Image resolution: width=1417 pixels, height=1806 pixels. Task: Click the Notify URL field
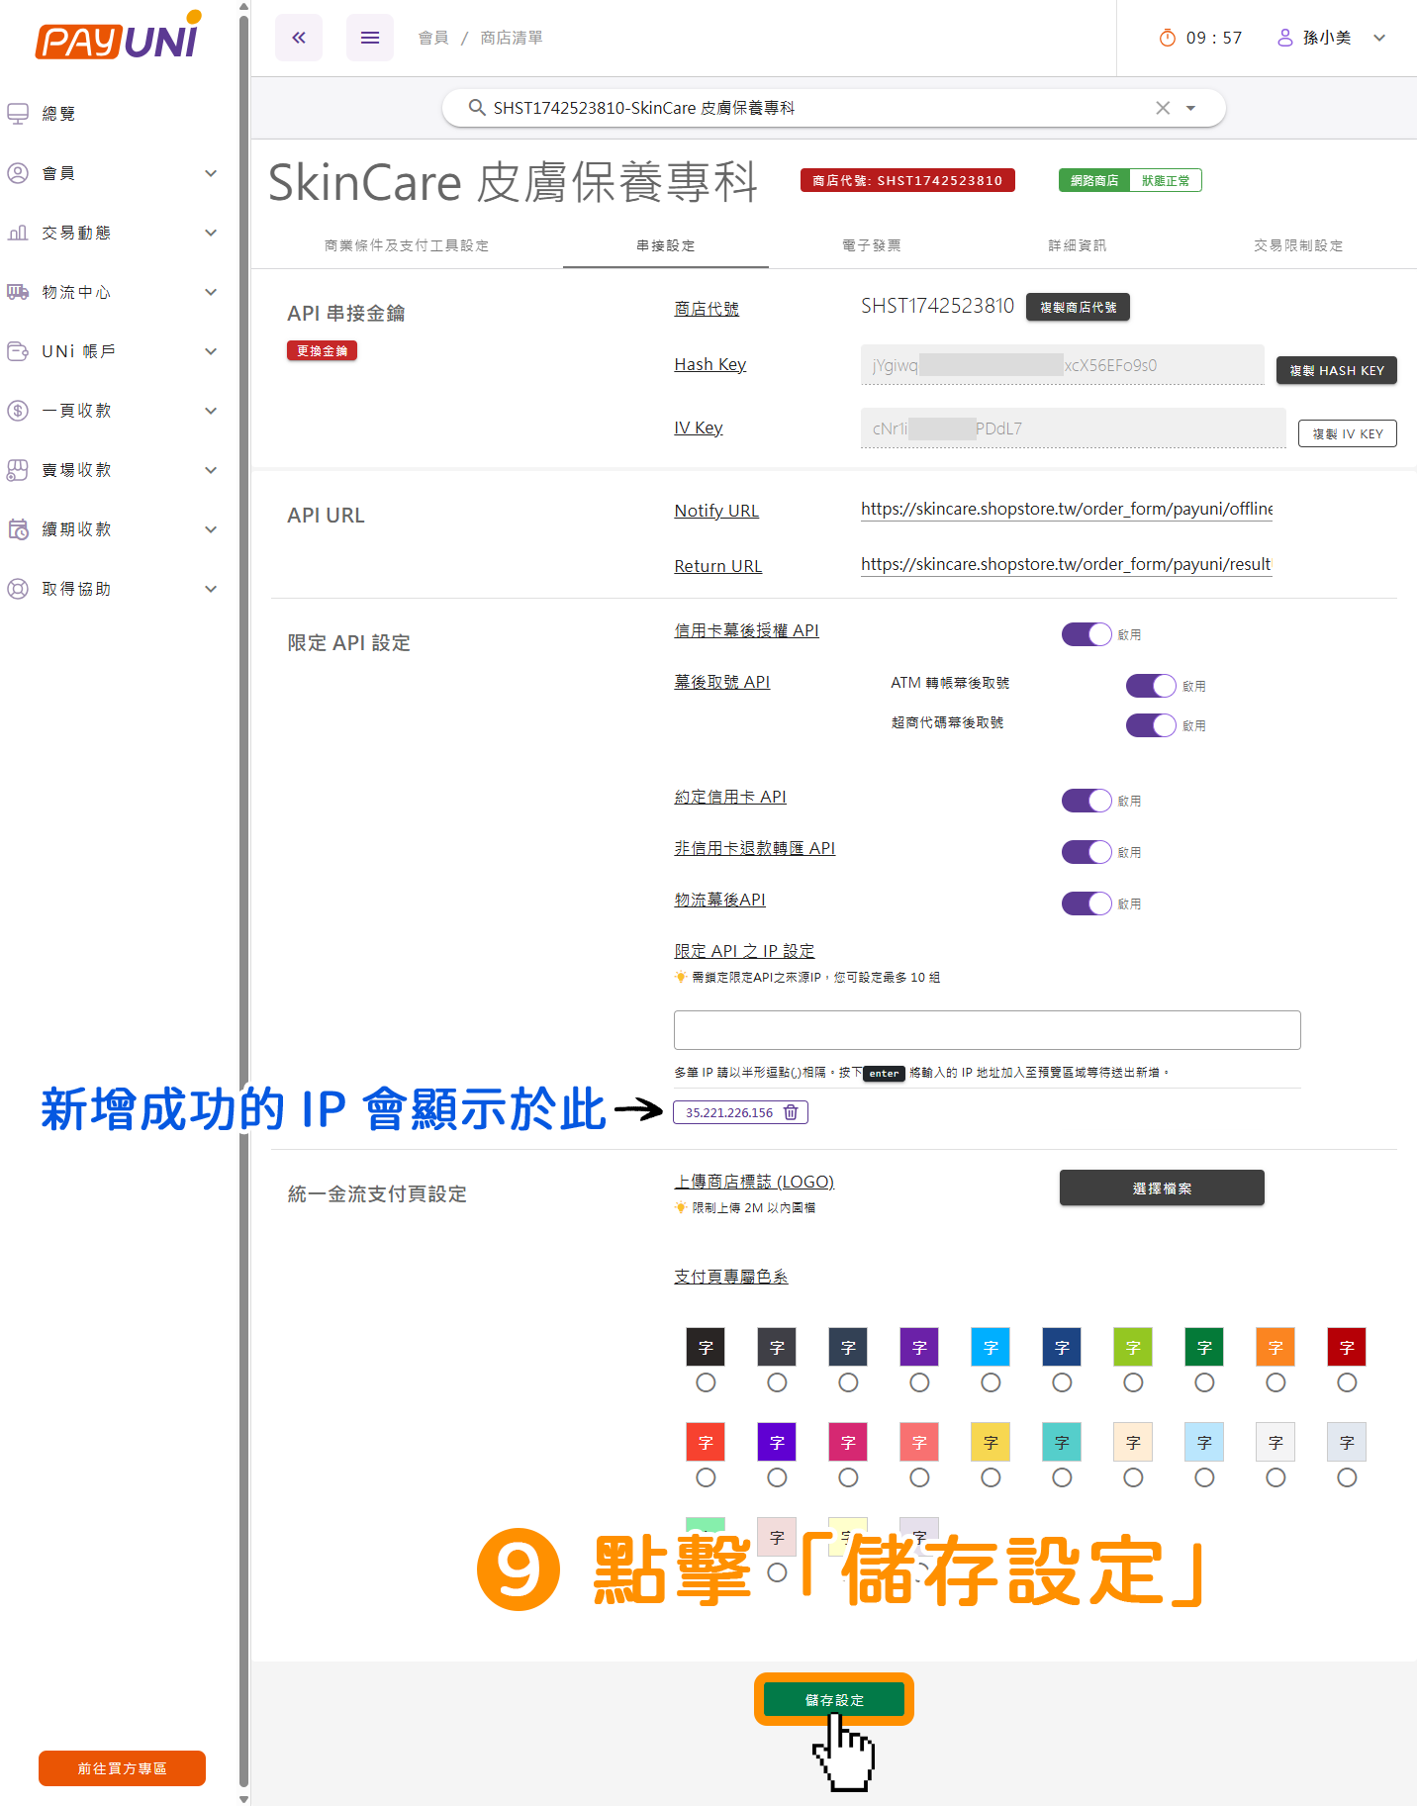[x=1067, y=509]
